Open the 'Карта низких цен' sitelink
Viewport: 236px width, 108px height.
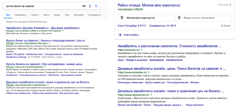[155, 83]
